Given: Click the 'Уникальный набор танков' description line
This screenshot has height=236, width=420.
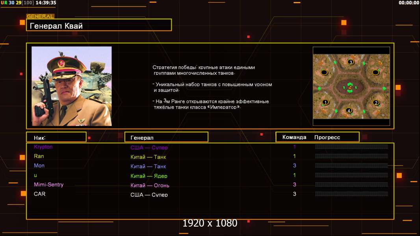Looking at the screenshot, I should click(x=212, y=87).
